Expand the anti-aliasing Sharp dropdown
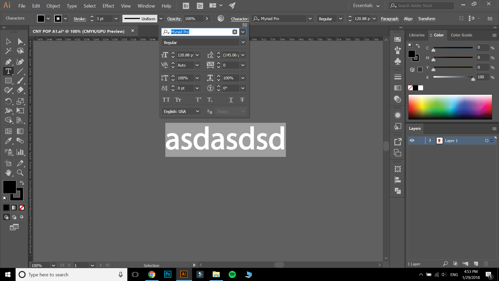 (x=243, y=111)
